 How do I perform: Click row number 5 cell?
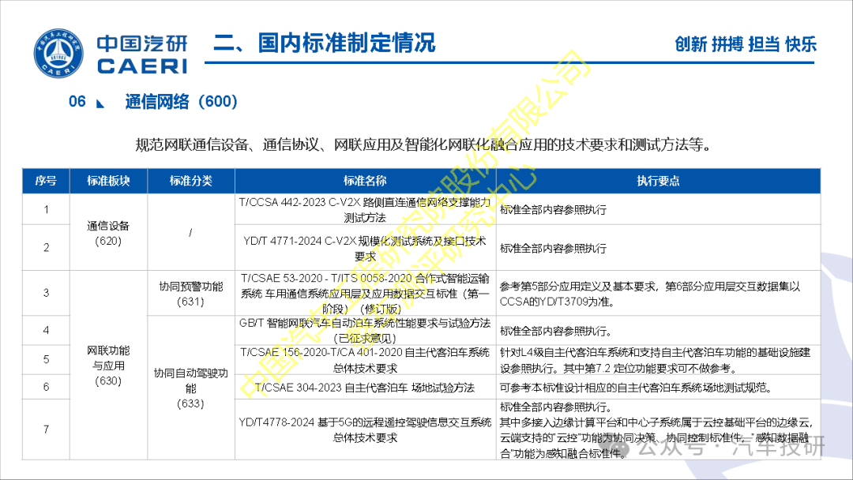point(46,359)
